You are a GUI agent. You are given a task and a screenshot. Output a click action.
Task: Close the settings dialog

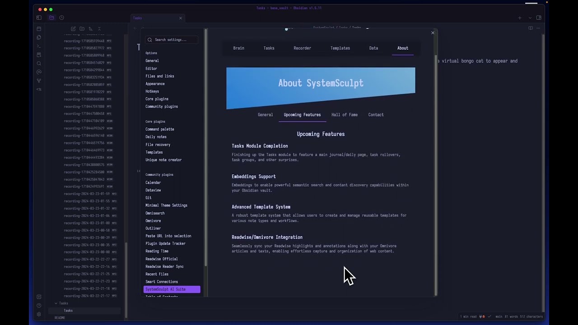(x=433, y=32)
